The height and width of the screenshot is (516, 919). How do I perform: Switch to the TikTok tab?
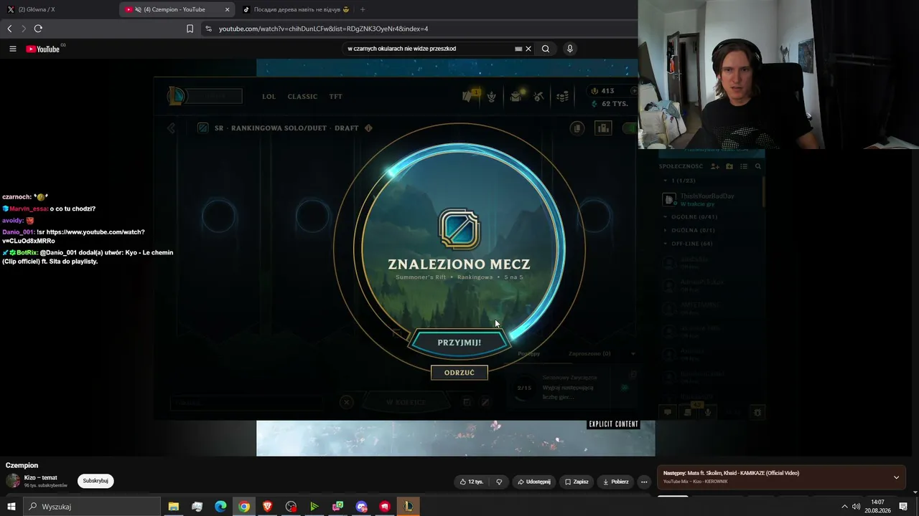click(295, 9)
